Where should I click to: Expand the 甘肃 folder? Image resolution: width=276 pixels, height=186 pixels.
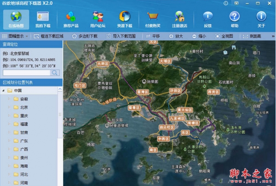[x=9, y=132]
